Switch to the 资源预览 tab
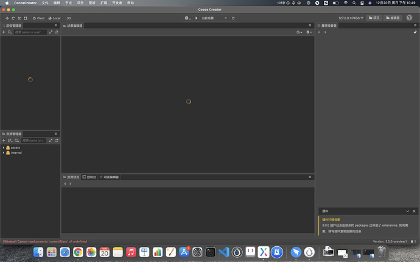Screen dimensions: 420x262 pos(71,177)
